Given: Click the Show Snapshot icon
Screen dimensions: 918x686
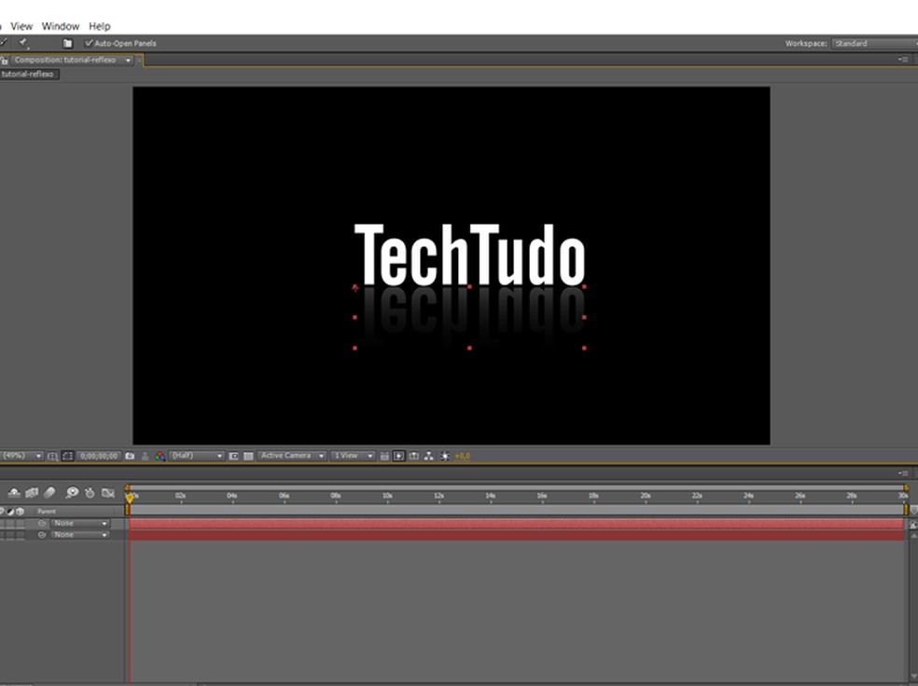Looking at the screenshot, I should [x=146, y=456].
